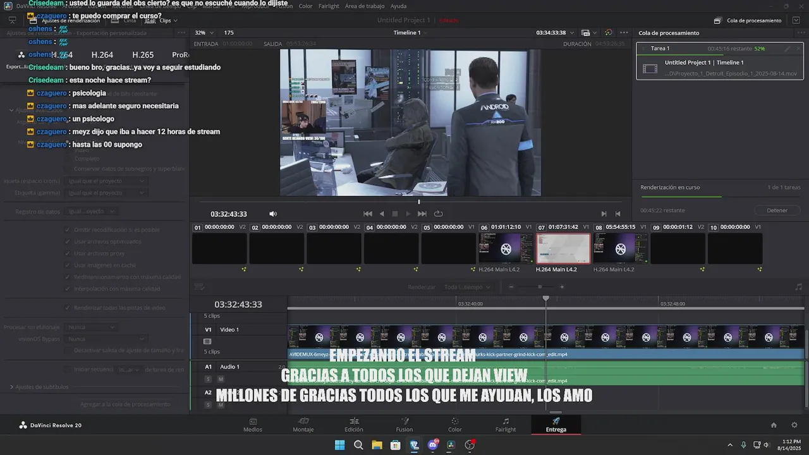Toggle Omitir recodificación si es posible
Image resolution: width=809 pixels, height=455 pixels.
68,229
